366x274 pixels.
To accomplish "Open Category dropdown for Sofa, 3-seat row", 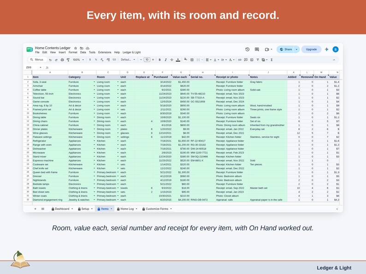I will [94, 82].
